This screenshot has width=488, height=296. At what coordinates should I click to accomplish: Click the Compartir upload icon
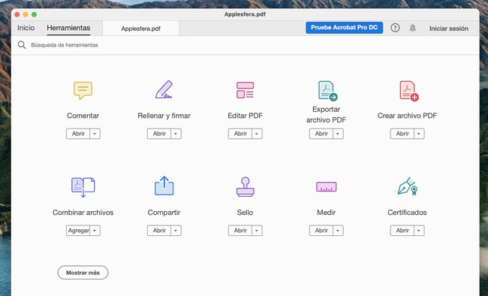coord(164,186)
